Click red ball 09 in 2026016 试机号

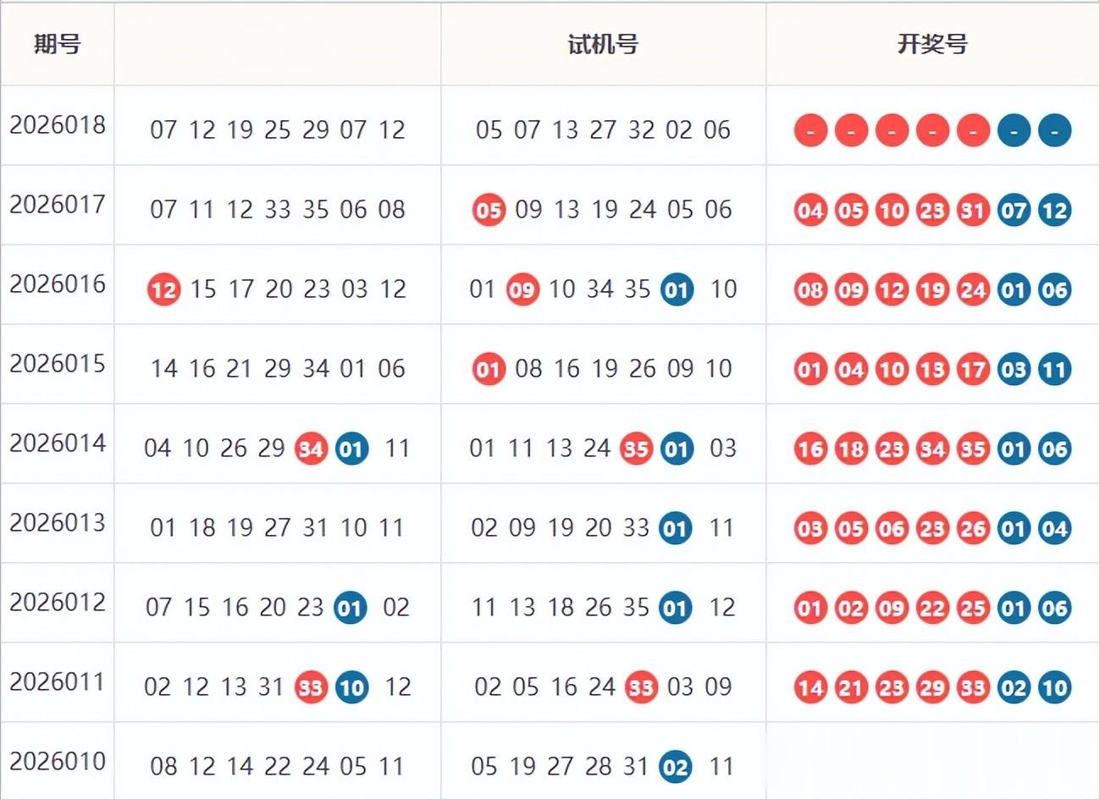(522, 290)
